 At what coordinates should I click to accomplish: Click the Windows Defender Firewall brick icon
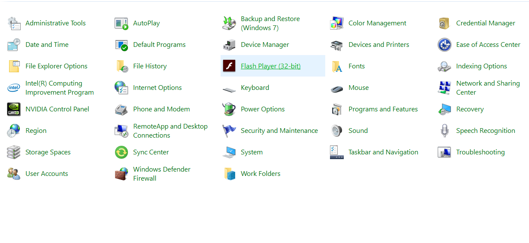[121, 174]
